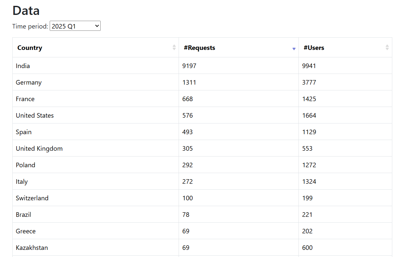Click the Data page heading
403x257 pixels.
[x=26, y=11]
